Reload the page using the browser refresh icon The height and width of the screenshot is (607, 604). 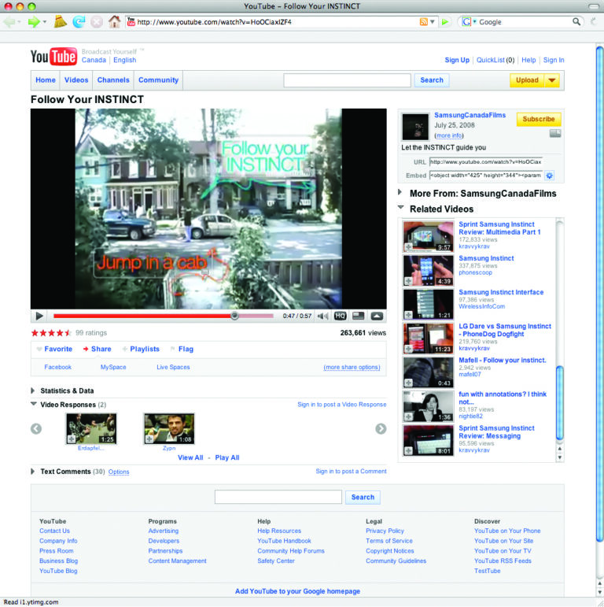click(79, 22)
